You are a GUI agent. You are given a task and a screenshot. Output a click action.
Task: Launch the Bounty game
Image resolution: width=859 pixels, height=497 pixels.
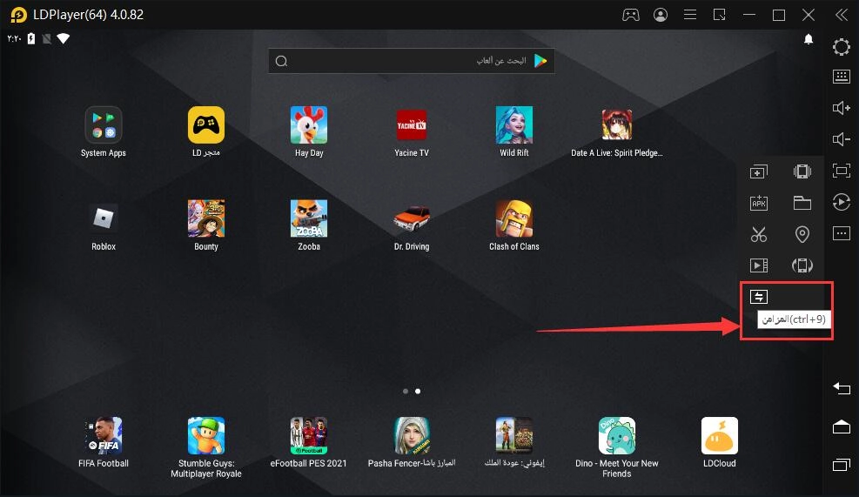[206, 218]
